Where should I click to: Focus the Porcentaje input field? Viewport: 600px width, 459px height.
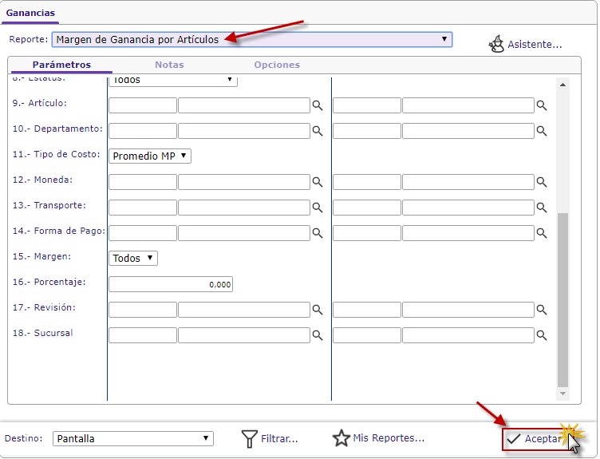click(x=171, y=284)
